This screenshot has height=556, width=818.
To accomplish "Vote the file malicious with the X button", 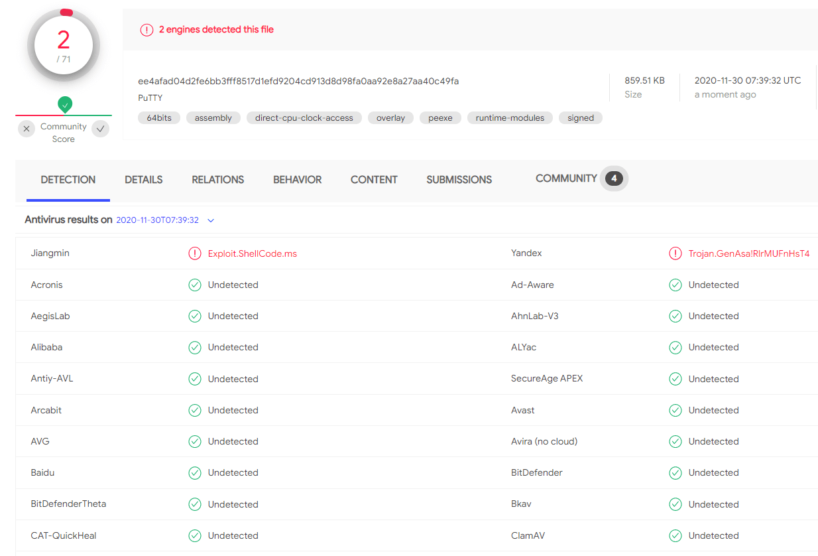I will tap(27, 129).
